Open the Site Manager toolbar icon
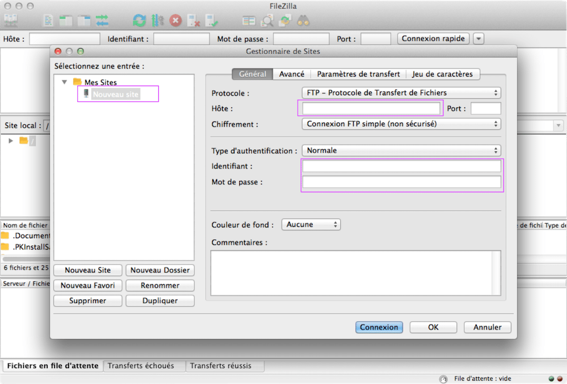This screenshot has height=384, width=567. pyautogui.click(x=11, y=20)
